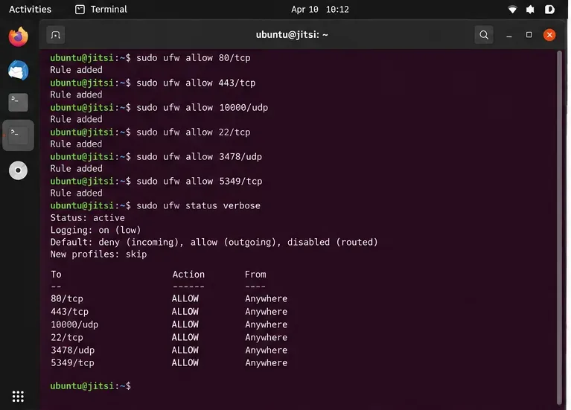Click the '443/tcp' table entry

[x=69, y=312]
